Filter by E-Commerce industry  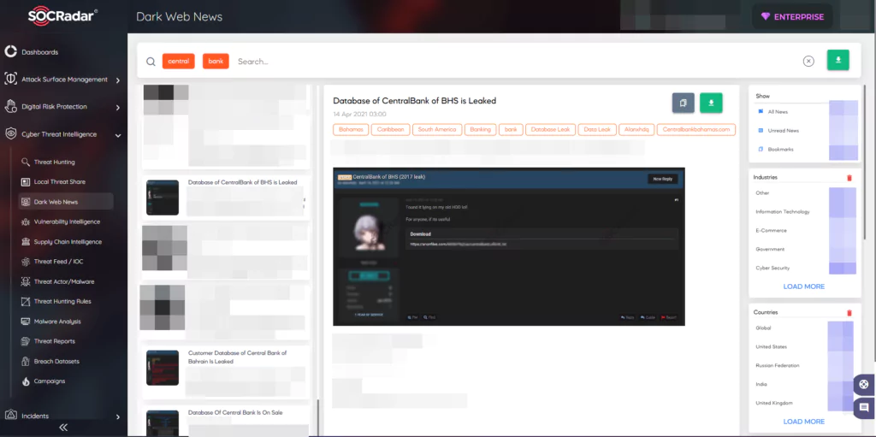pos(771,230)
